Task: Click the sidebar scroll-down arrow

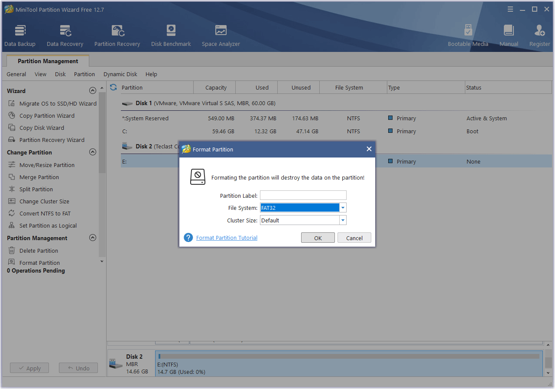Action: tap(102, 262)
